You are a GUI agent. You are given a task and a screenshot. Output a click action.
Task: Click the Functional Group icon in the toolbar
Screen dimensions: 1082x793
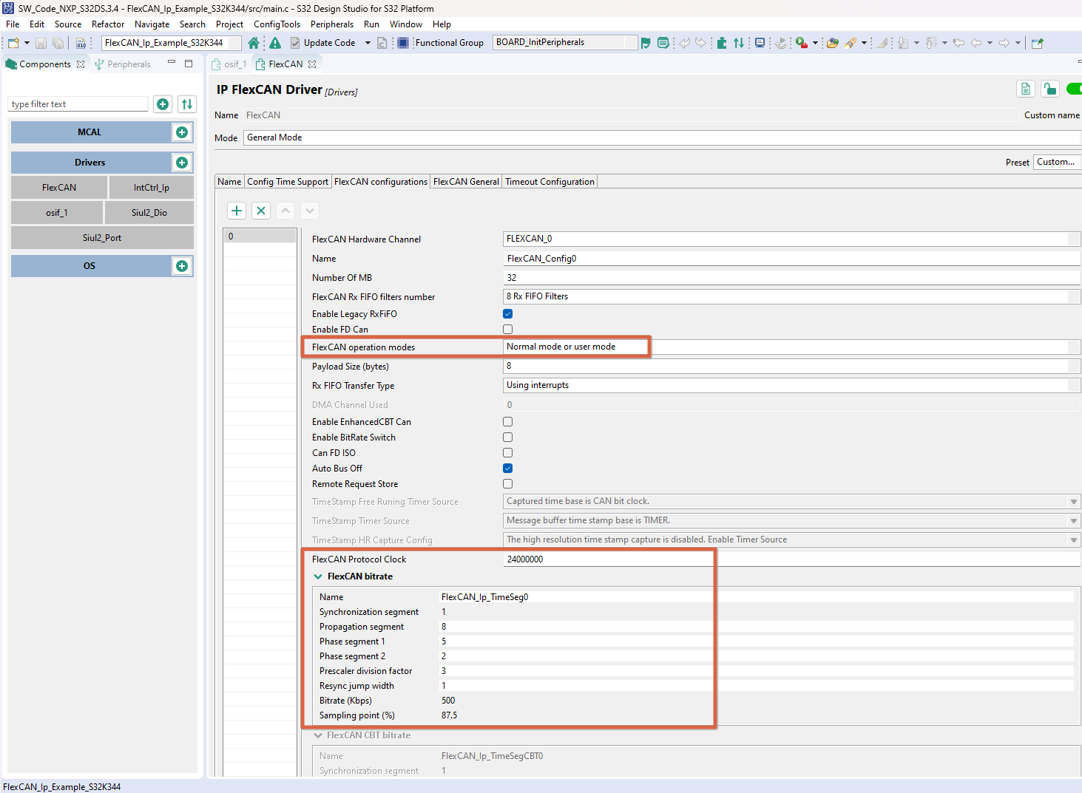click(x=402, y=42)
